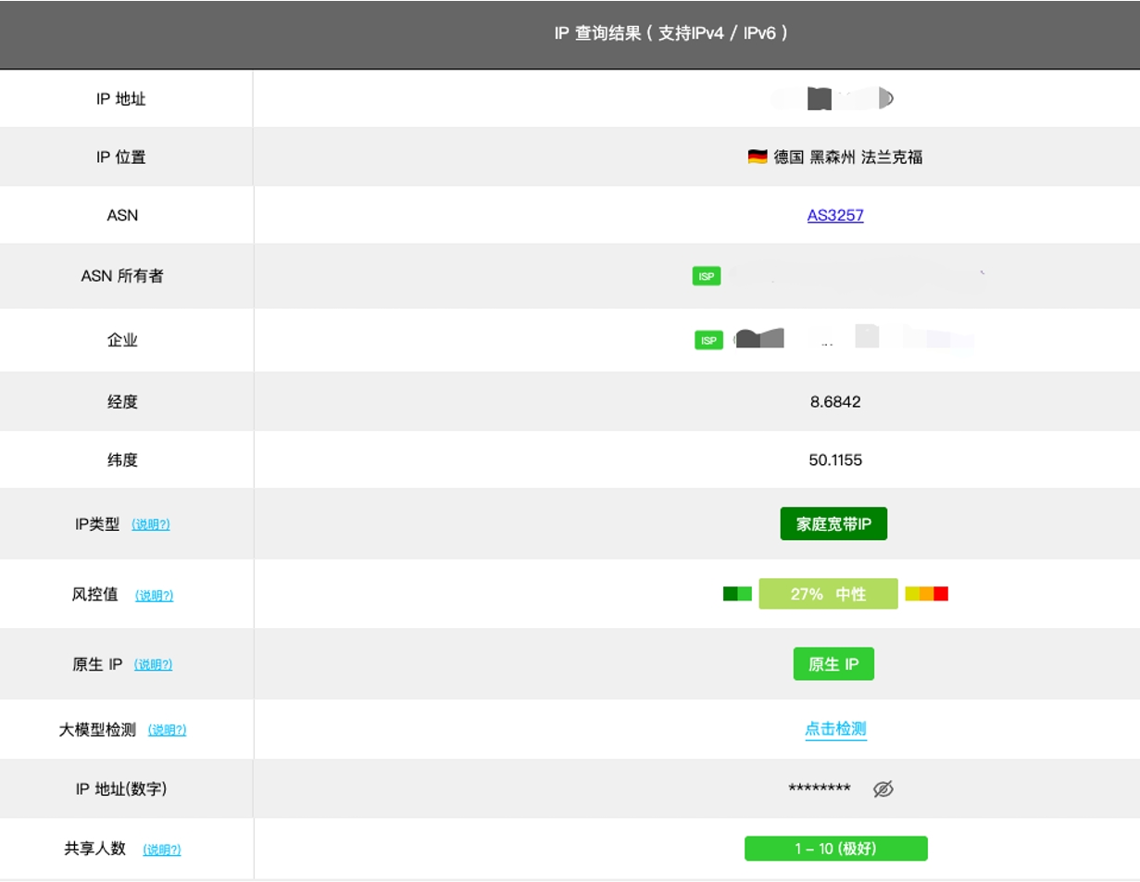Click 说明? link next to IP类型
The height and width of the screenshot is (882, 1140).
click(151, 524)
